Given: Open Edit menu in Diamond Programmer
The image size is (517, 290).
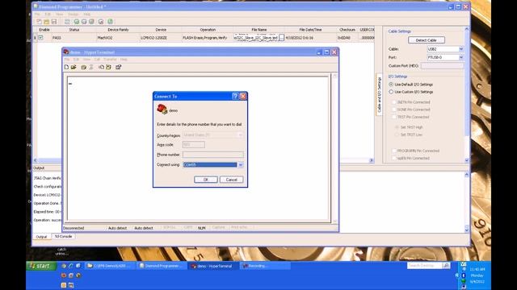Looking at the screenshot, I should pos(48,14).
